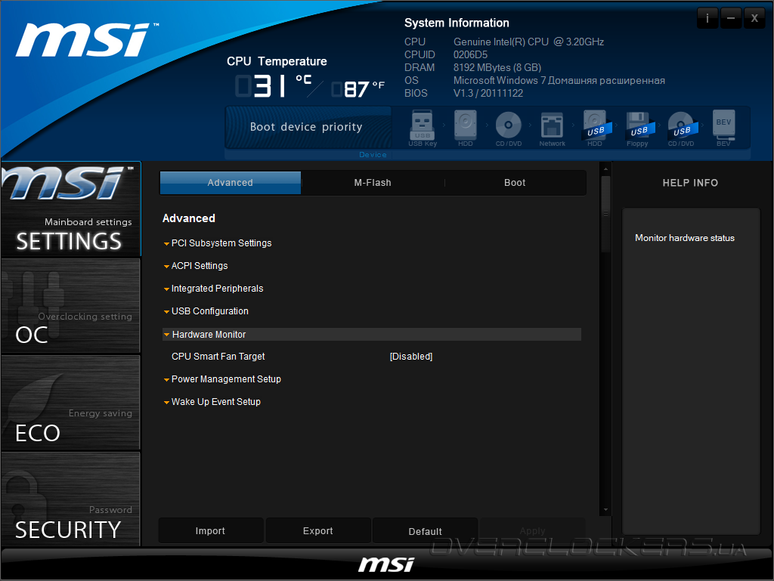Image resolution: width=774 pixels, height=581 pixels.
Task: Expand Power Management Setup
Action: (223, 379)
